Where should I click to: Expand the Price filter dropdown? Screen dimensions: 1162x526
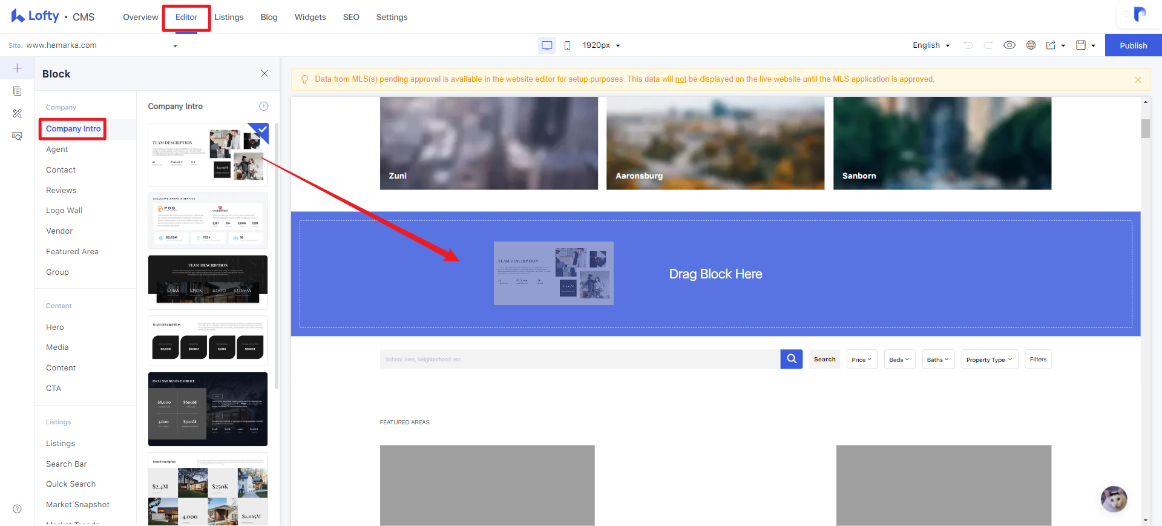862,360
